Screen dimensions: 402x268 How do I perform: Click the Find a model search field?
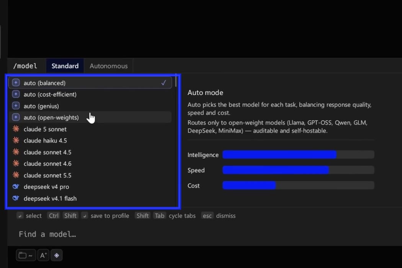point(204,234)
